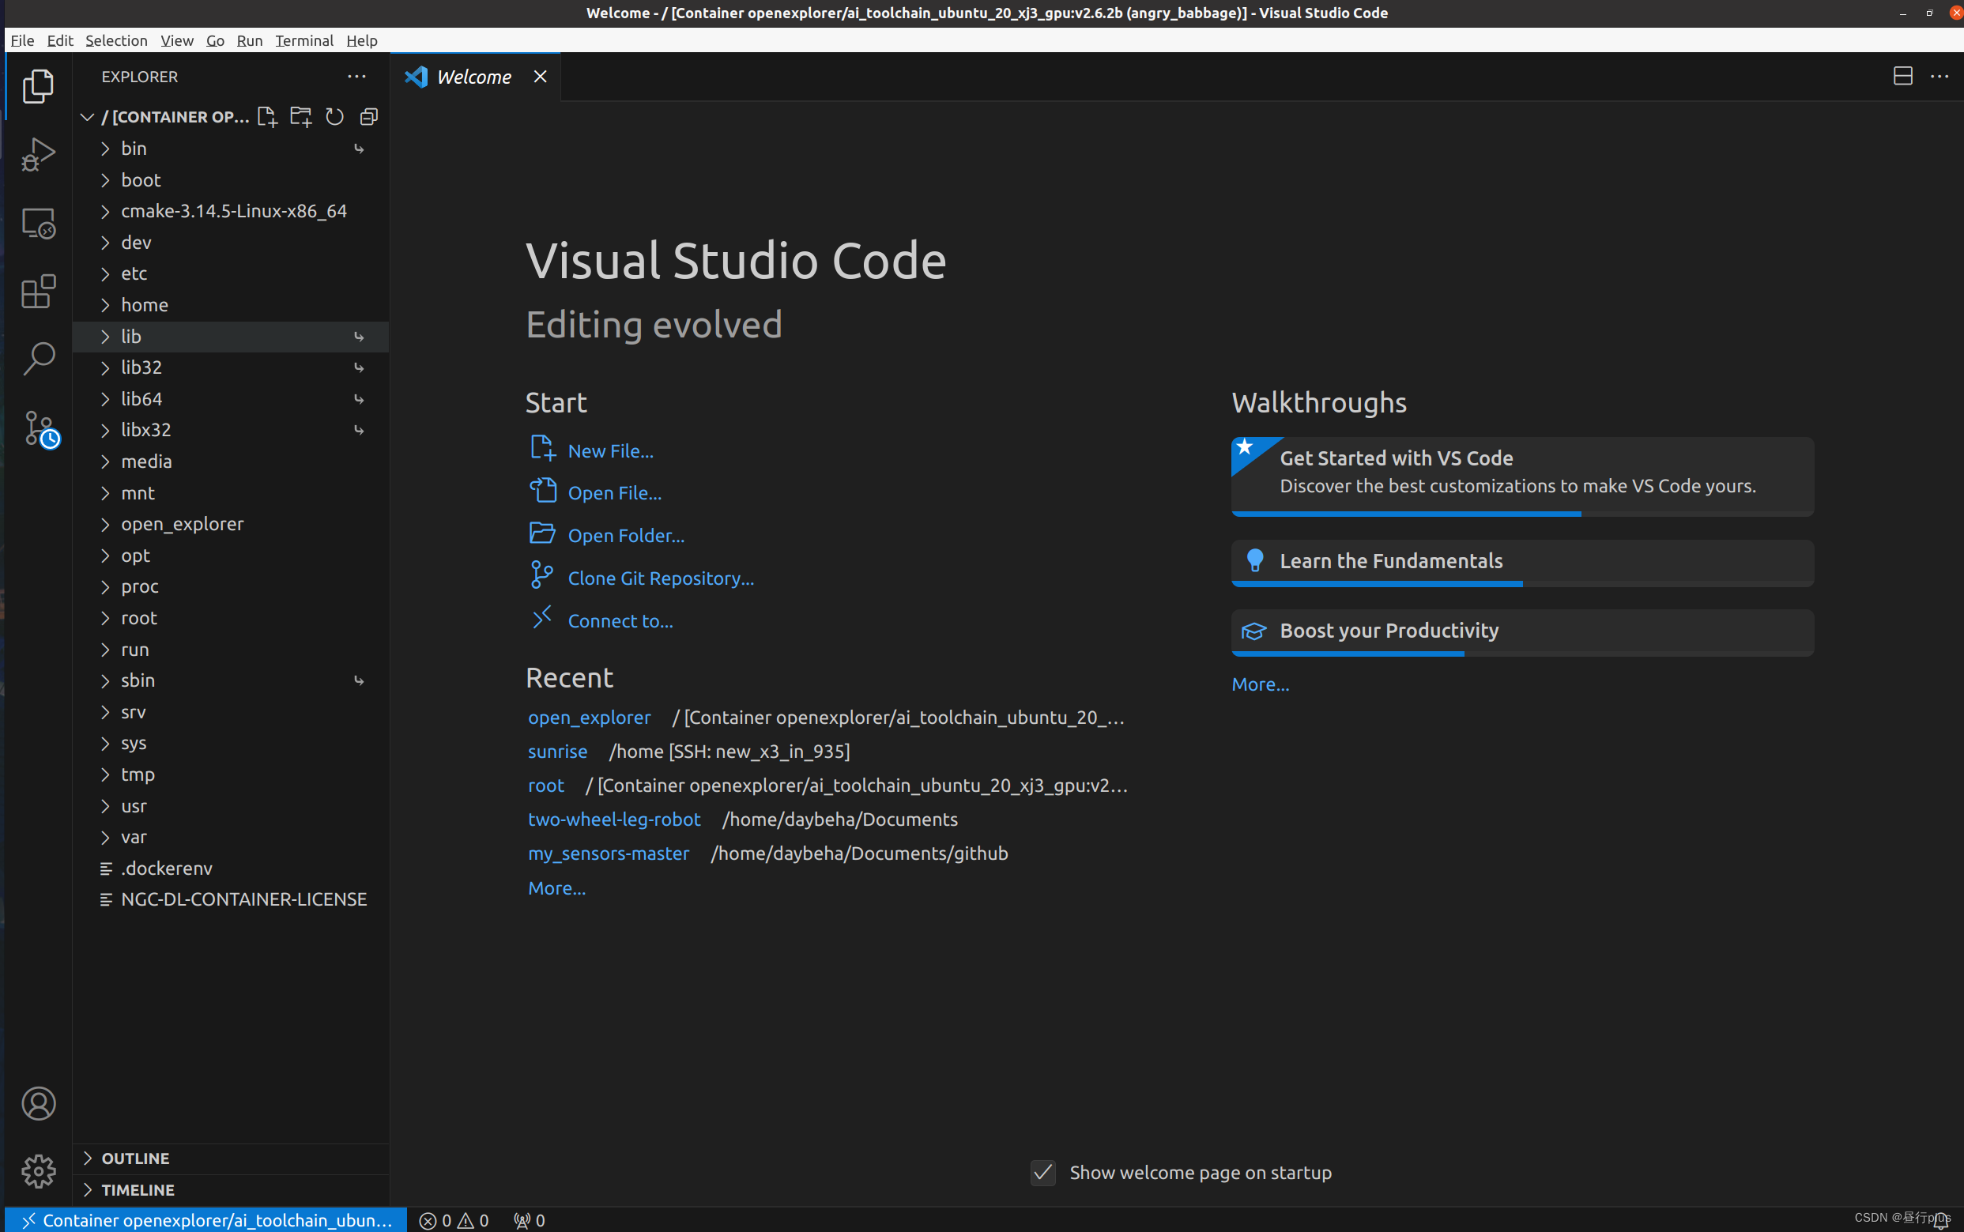The height and width of the screenshot is (1232, 1964).
Task: Select the lib folder row
Action: [231, 337]
